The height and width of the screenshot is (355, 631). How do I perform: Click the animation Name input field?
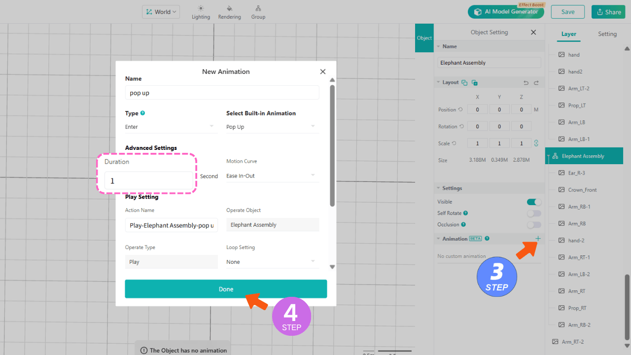click(222, 93)
